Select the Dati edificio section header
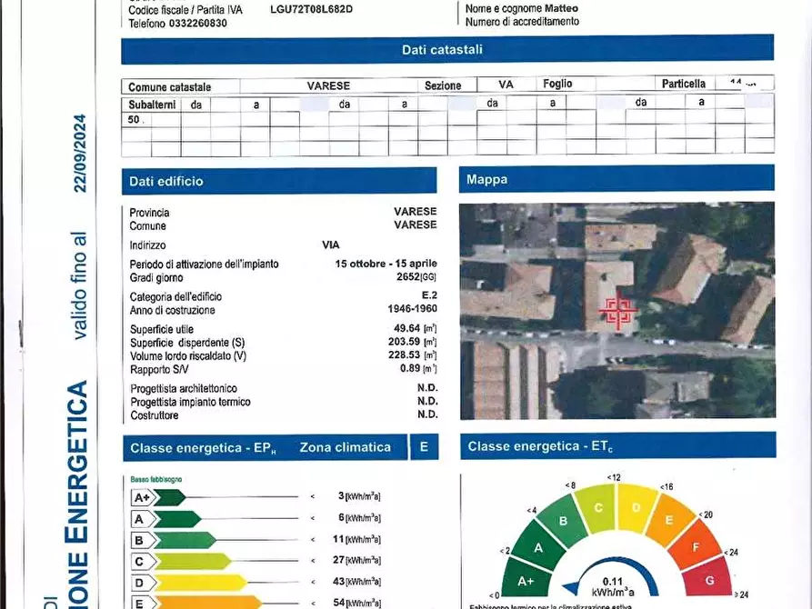812x609 pixels. (278, 181)
